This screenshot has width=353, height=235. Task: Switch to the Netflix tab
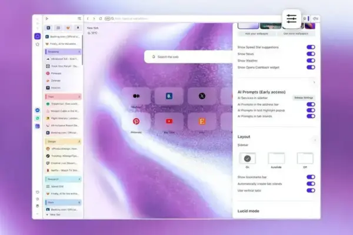[x=64, y=170]
